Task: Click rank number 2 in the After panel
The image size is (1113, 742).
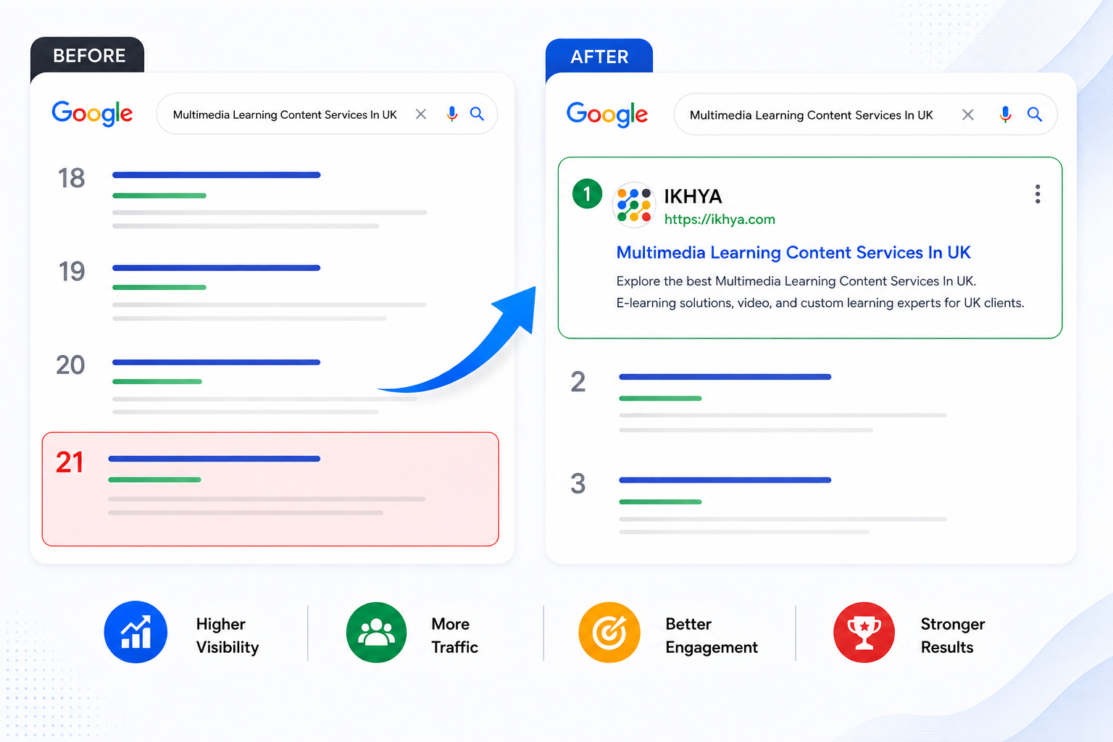Action: pos(578,382)
